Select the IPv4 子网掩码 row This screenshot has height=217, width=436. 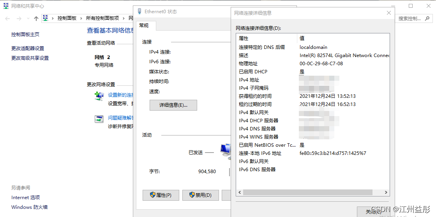[313, 88]
